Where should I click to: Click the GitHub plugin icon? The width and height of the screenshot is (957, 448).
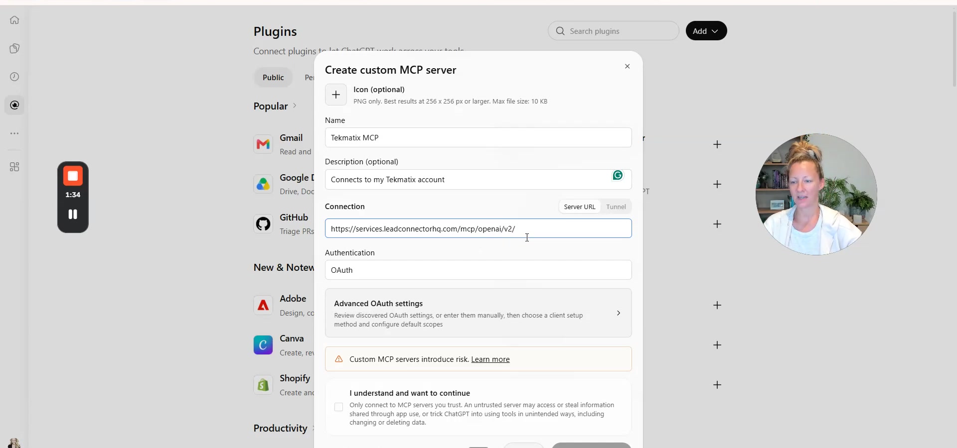click(x=263, y=224)
